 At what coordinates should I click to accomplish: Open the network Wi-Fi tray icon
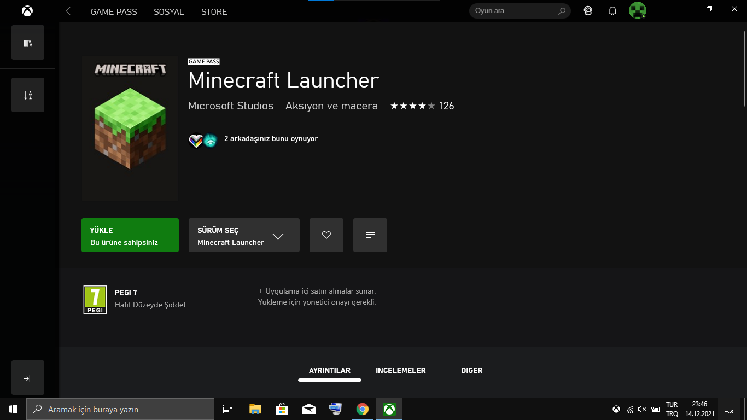coord(630,409)
